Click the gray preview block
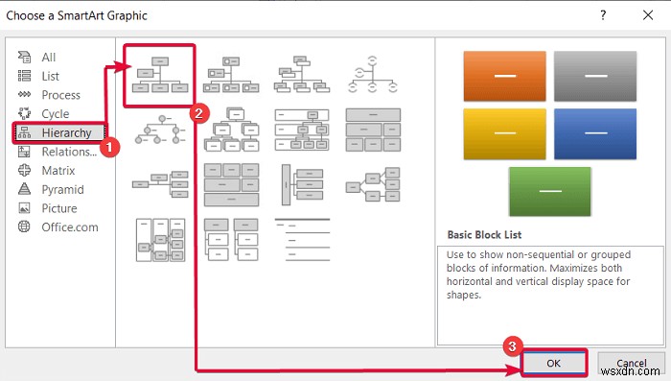 (x=595, y=76)
